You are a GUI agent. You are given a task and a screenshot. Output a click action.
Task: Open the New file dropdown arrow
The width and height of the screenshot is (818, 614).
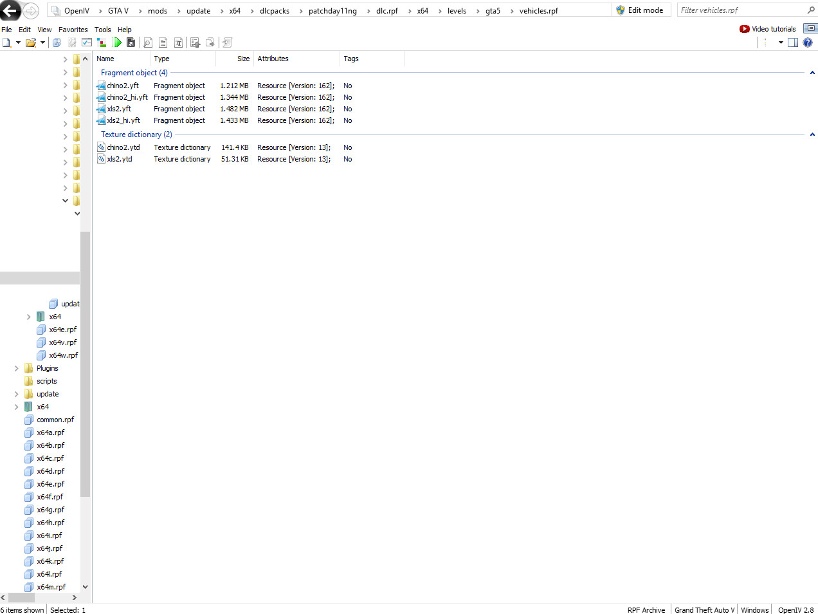pyautogui.click(x=18, y=42)
